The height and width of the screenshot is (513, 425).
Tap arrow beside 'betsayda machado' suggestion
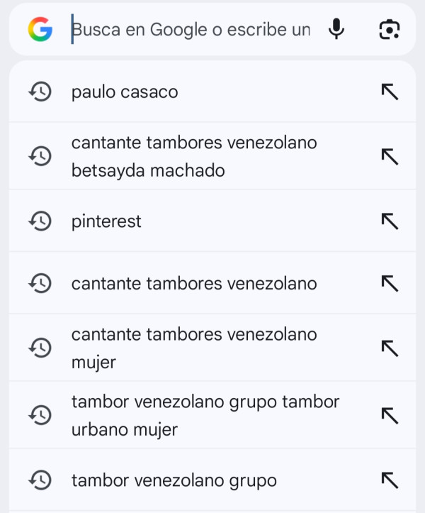coord(390,156)
